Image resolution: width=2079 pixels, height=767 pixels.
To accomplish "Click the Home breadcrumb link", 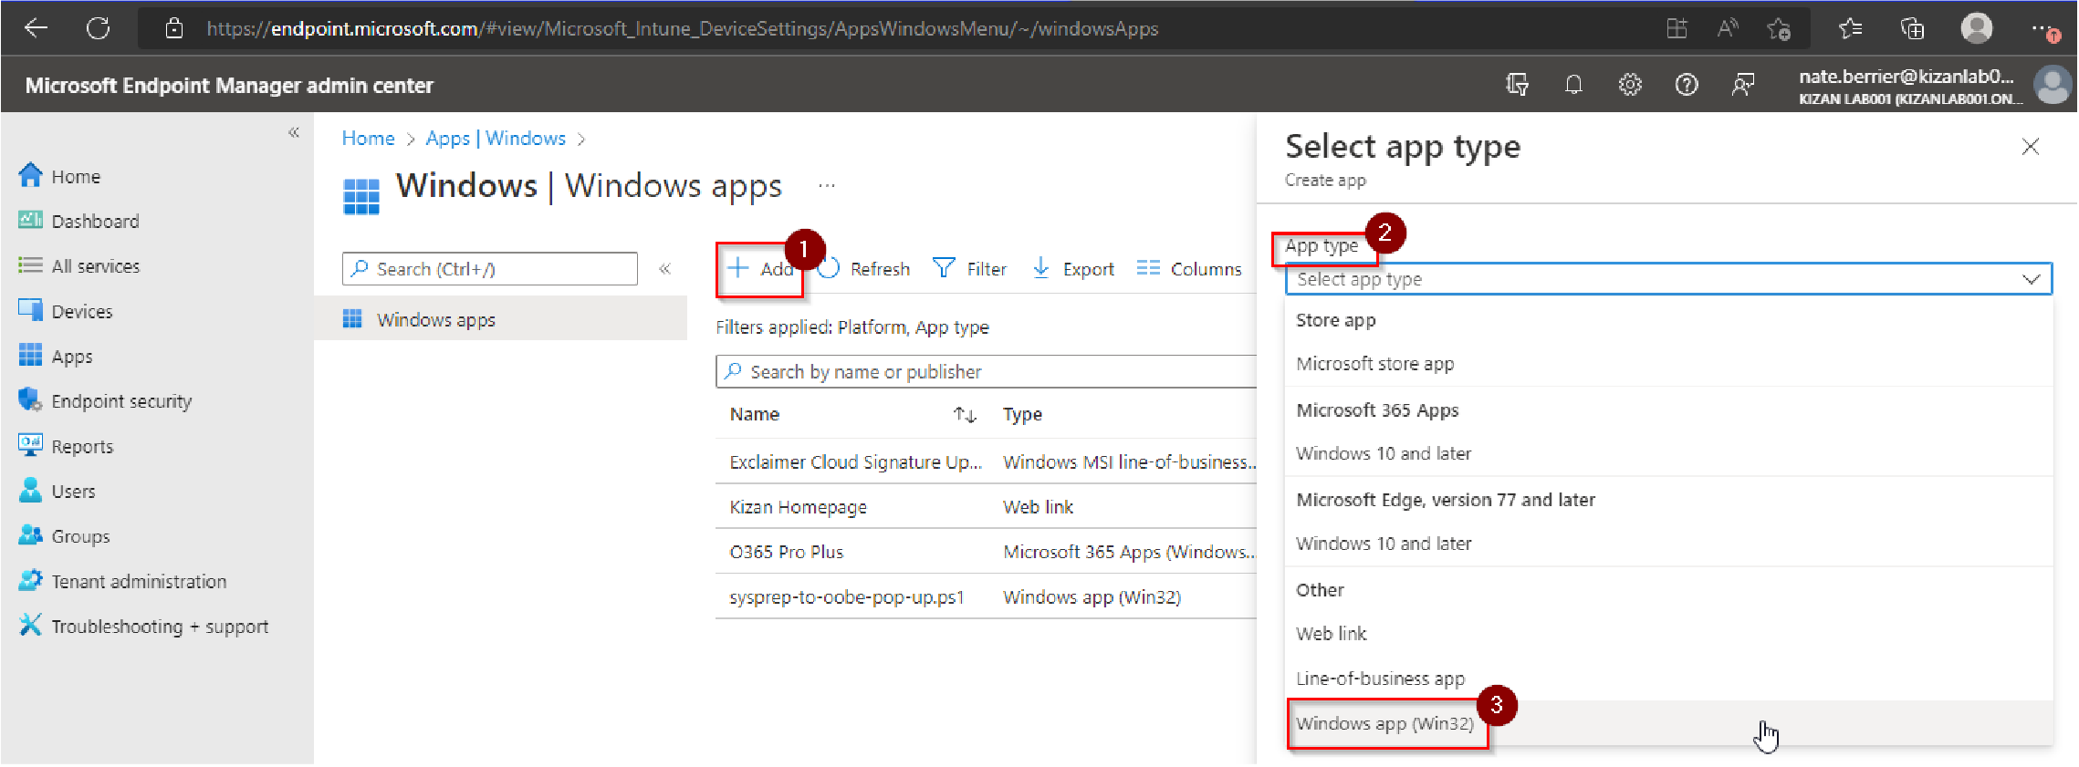I will pos(368,139).
